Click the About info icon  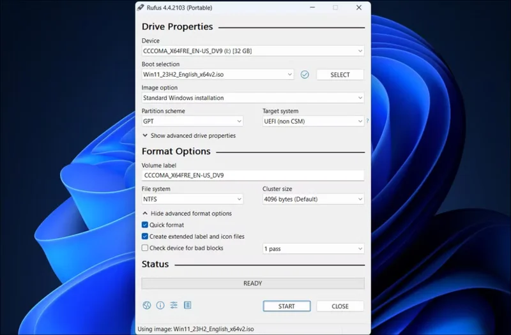160,306
